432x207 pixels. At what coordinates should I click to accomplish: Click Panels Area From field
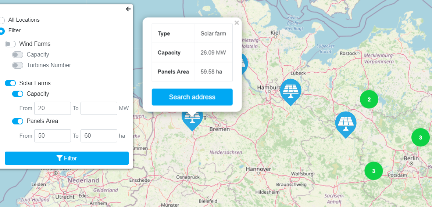click(x=53, y=136)
